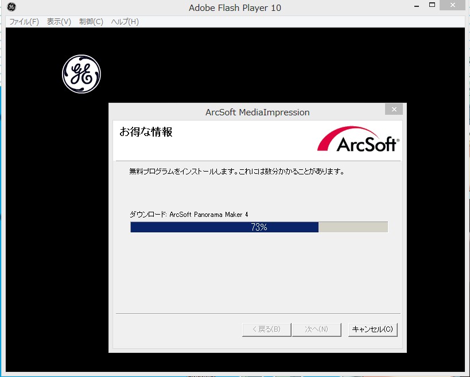Click the Adobe Flash Player 10 title text
The image size is (470, 377).
click(x=235, y=8)
